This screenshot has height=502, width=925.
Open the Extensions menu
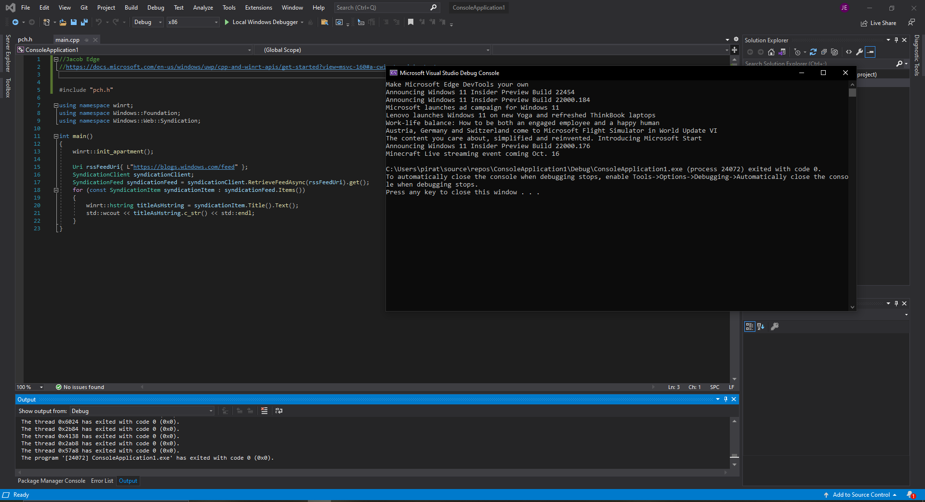click(258, 8)
